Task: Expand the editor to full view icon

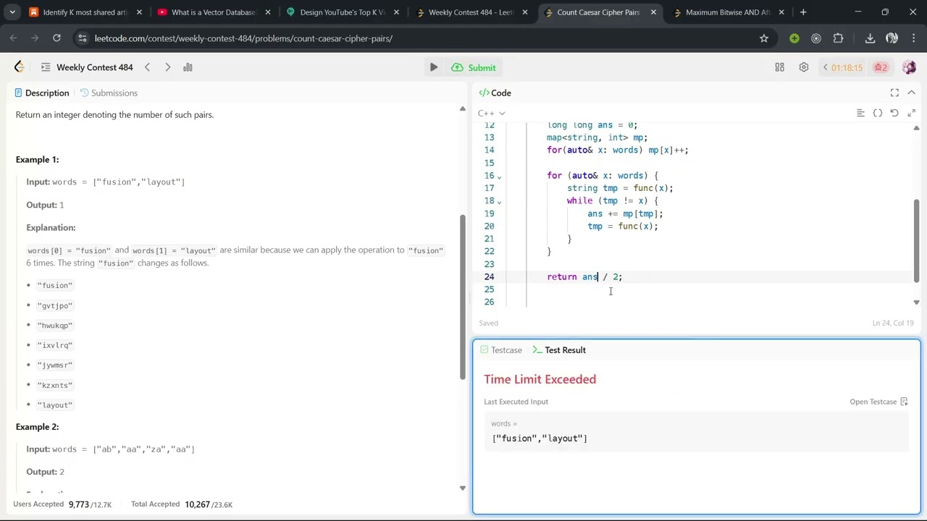Action: tap(911, 113)
